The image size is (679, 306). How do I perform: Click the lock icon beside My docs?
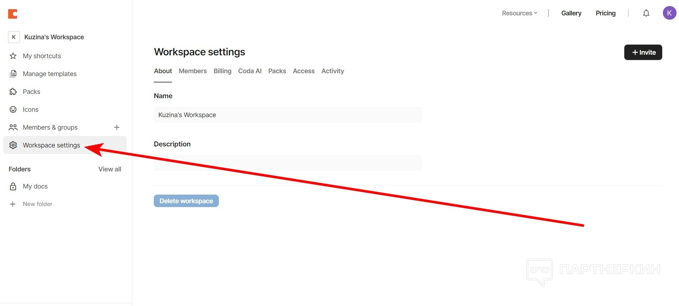click(13, 186)
